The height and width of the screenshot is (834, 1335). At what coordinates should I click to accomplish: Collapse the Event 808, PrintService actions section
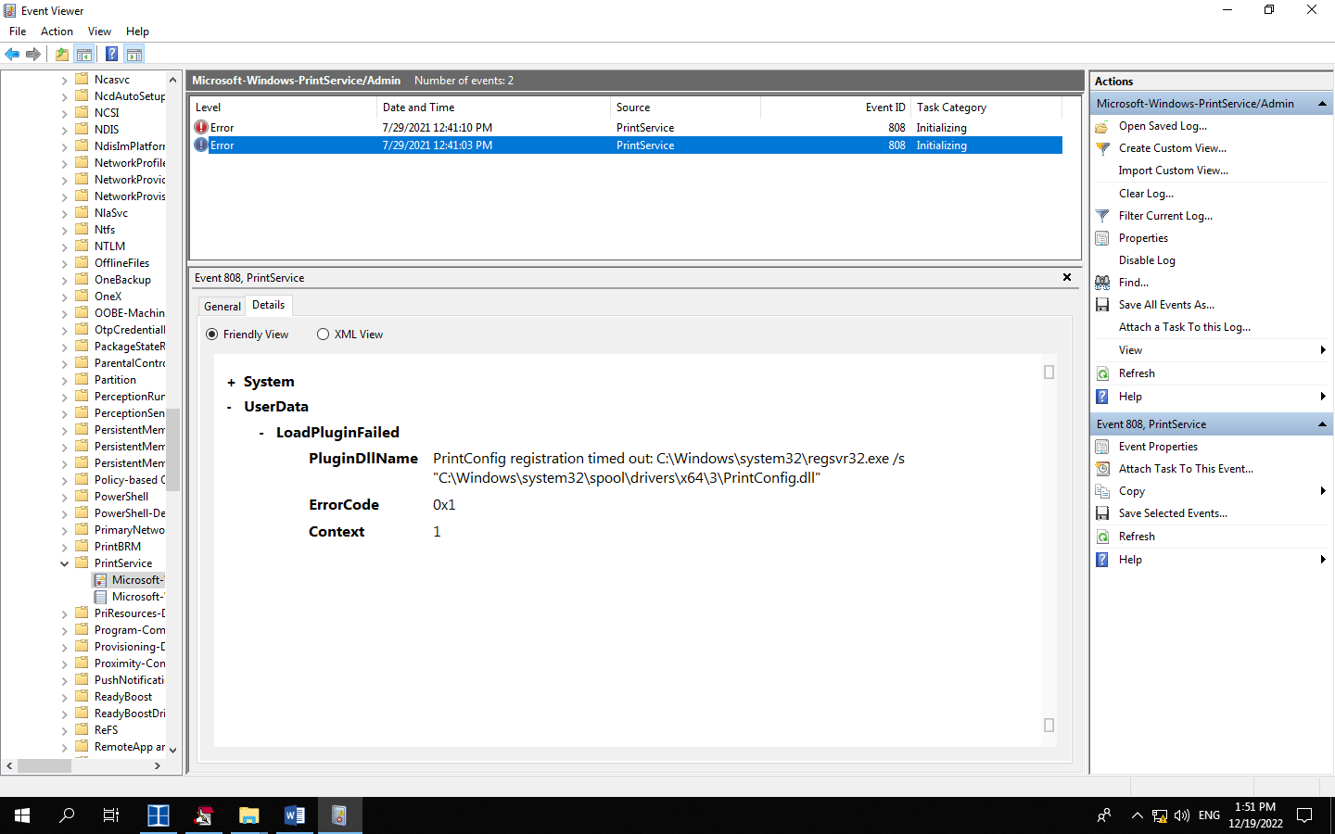pyautogui.click(x=1322, y=424)
